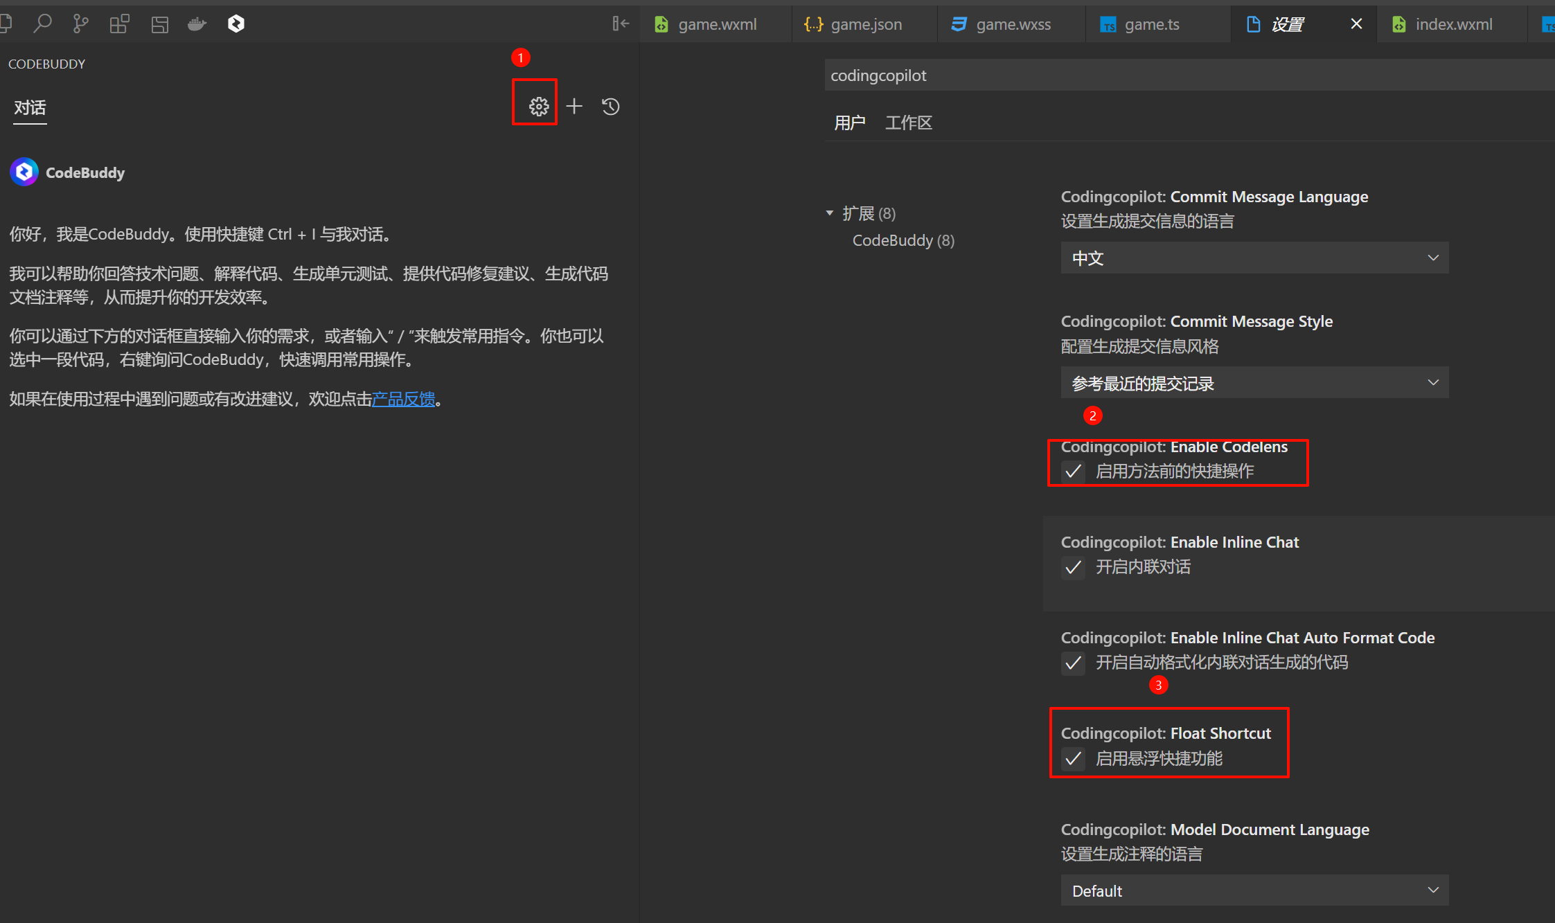This screenshot has width=1555, height=923.
Task: Open the Source Control branch icon
Action: [80, 24]
